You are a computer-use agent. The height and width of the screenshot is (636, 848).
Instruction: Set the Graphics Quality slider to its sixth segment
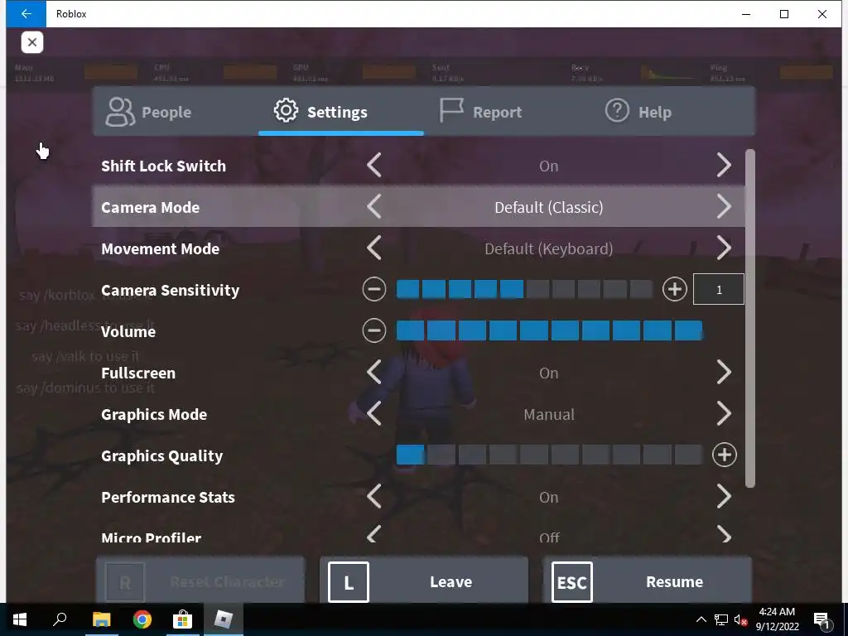565,455
